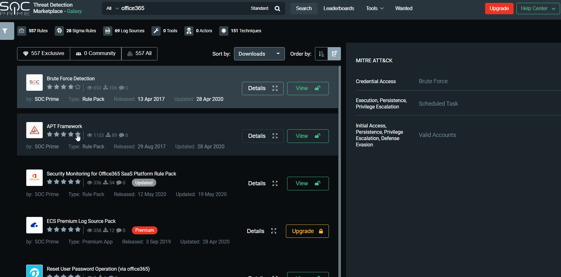
Task: Open APT Framework title link
Action: tap(64, 126)
